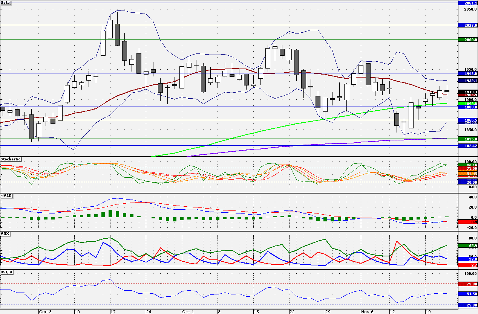Select the 17 date label on time axis
Image resolution: width=478 pixels, height=314 pixels.
113,312
